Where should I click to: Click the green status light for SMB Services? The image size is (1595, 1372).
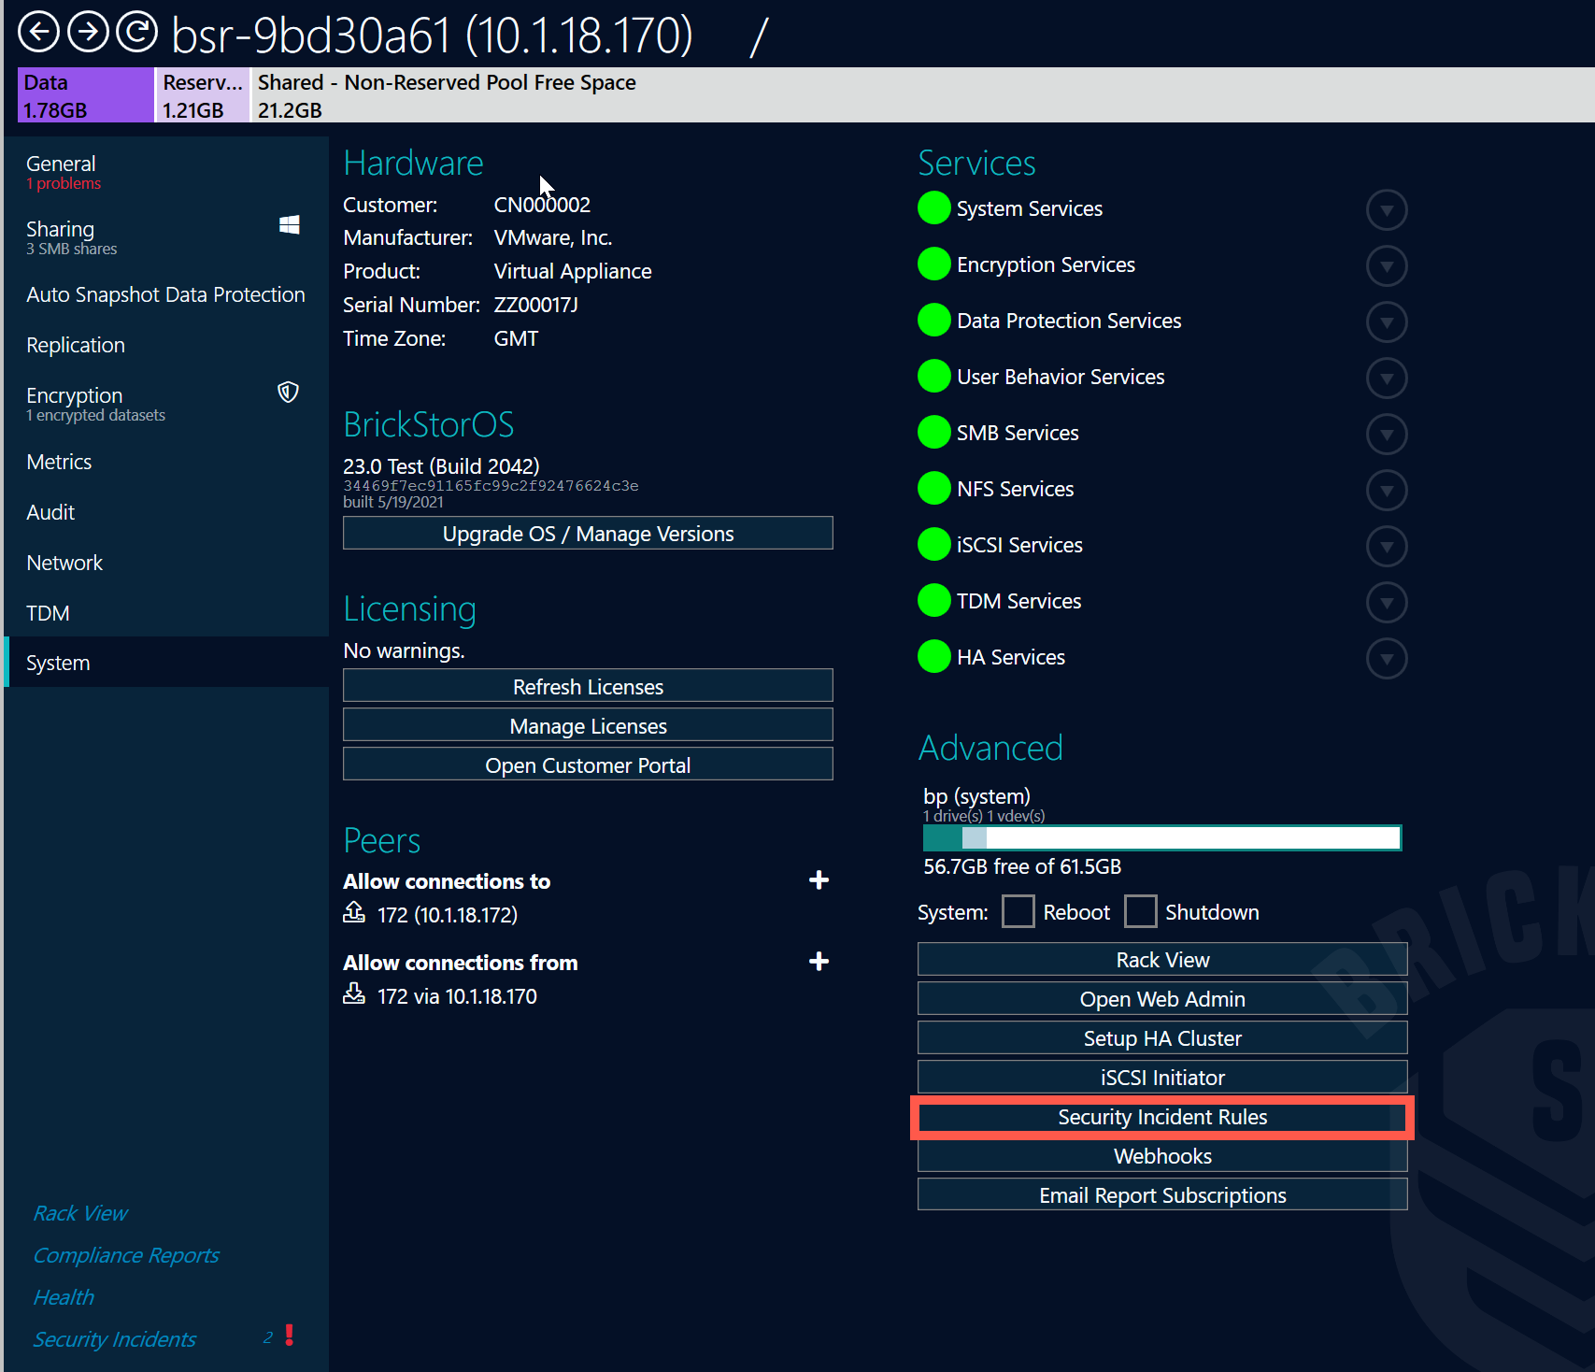pos(933,432)
